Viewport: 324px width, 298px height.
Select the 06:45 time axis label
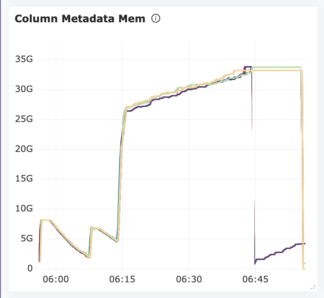tap(256, 280)
